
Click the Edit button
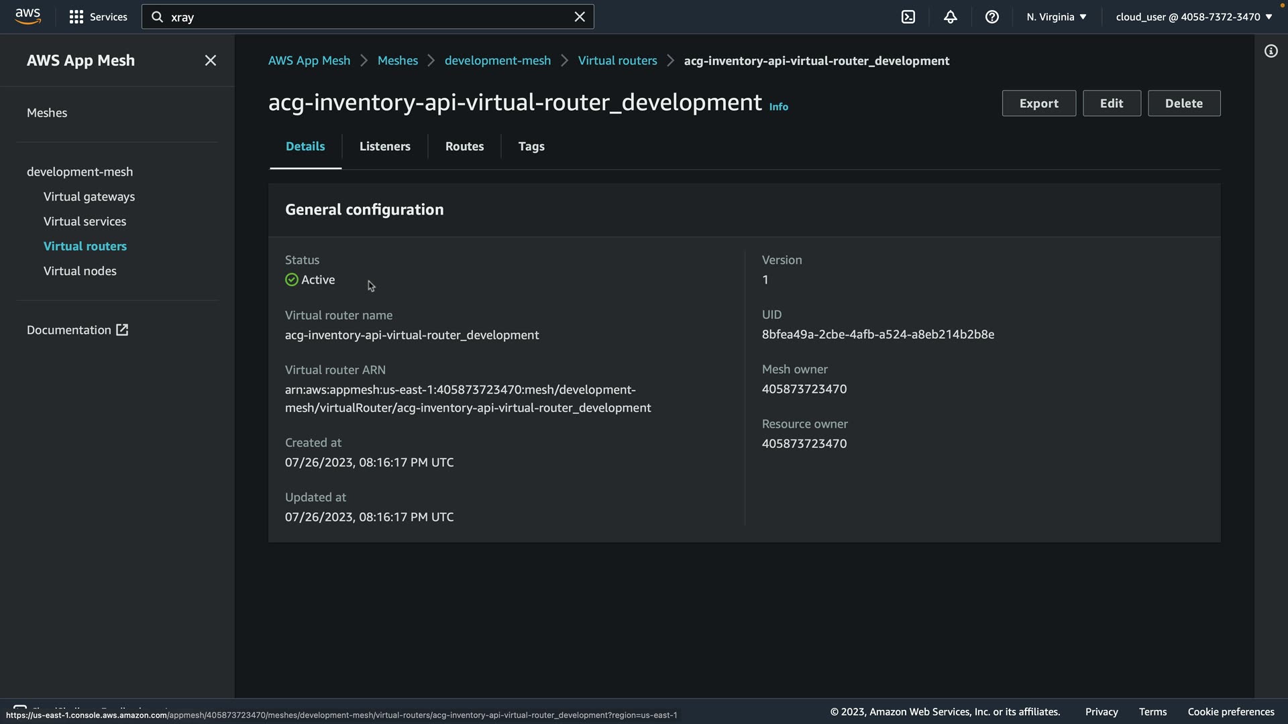click(x=1111, y=103)
